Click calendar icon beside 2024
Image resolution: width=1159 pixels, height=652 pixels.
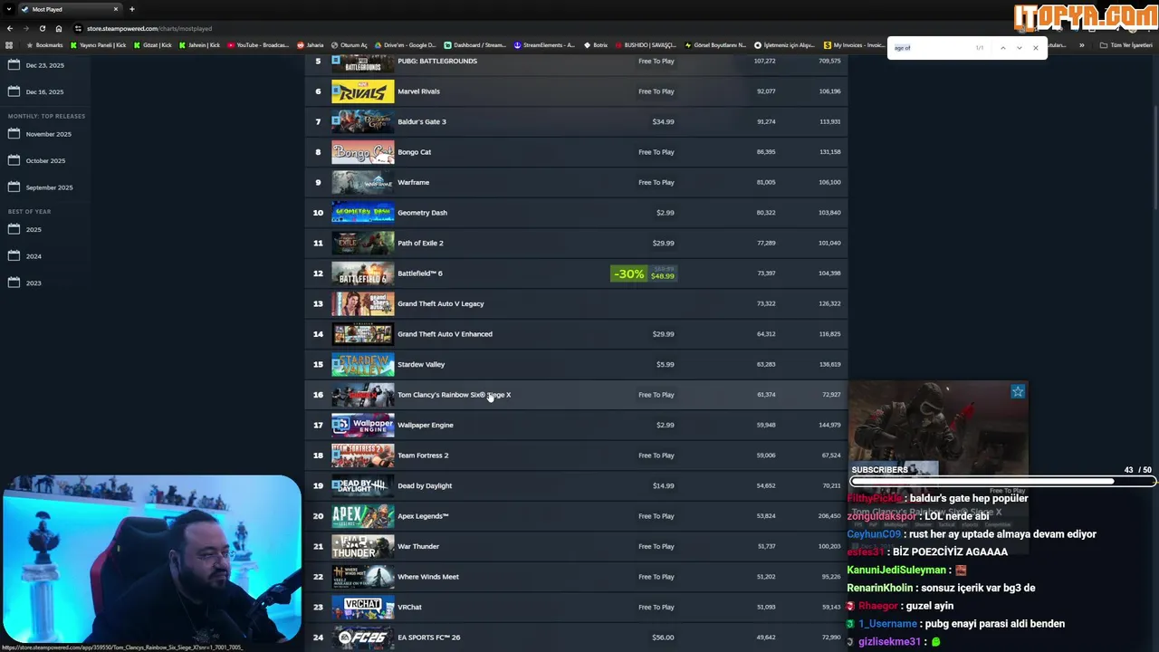[14, 256]
